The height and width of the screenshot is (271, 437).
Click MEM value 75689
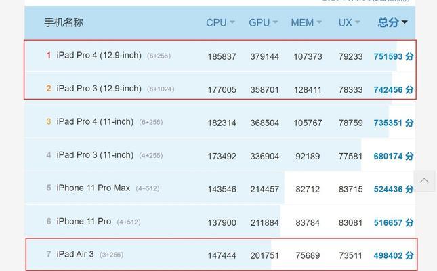point(308,255)
